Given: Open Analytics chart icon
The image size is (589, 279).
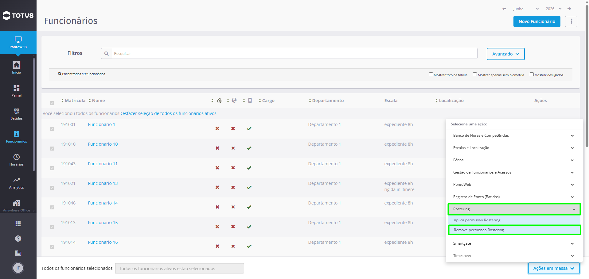Looking at the screenshot, I should coord(17,180).
